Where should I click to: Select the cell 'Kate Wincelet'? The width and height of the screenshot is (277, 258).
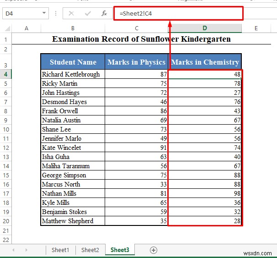coord(73,148)
